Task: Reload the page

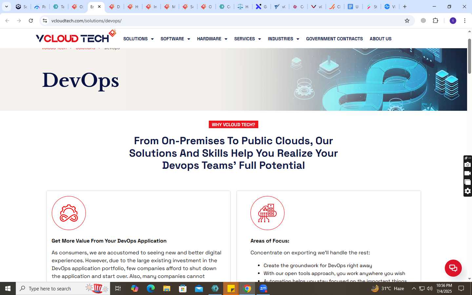Action: click(x=31, y=21)
